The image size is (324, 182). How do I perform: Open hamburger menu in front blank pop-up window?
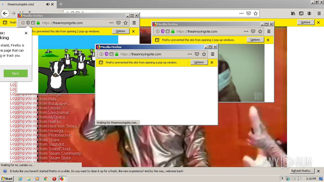click(213, 54)
